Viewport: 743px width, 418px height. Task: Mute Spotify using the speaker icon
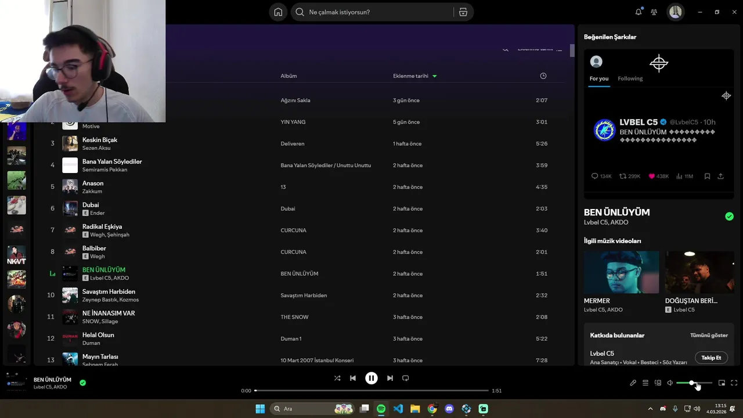pos(670,383)
